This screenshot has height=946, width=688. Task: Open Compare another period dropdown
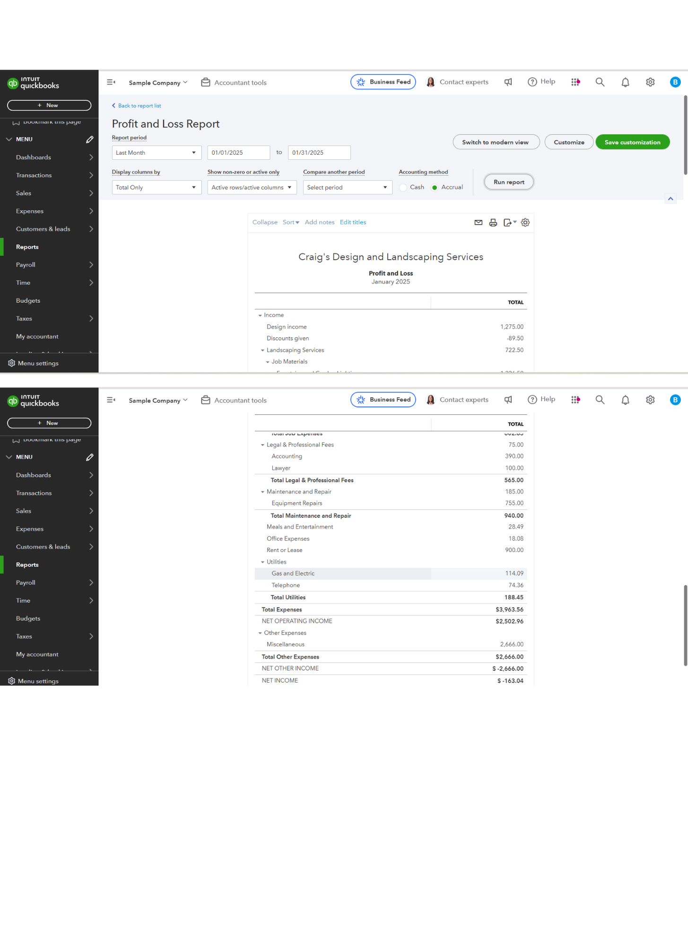pos(348,187)
